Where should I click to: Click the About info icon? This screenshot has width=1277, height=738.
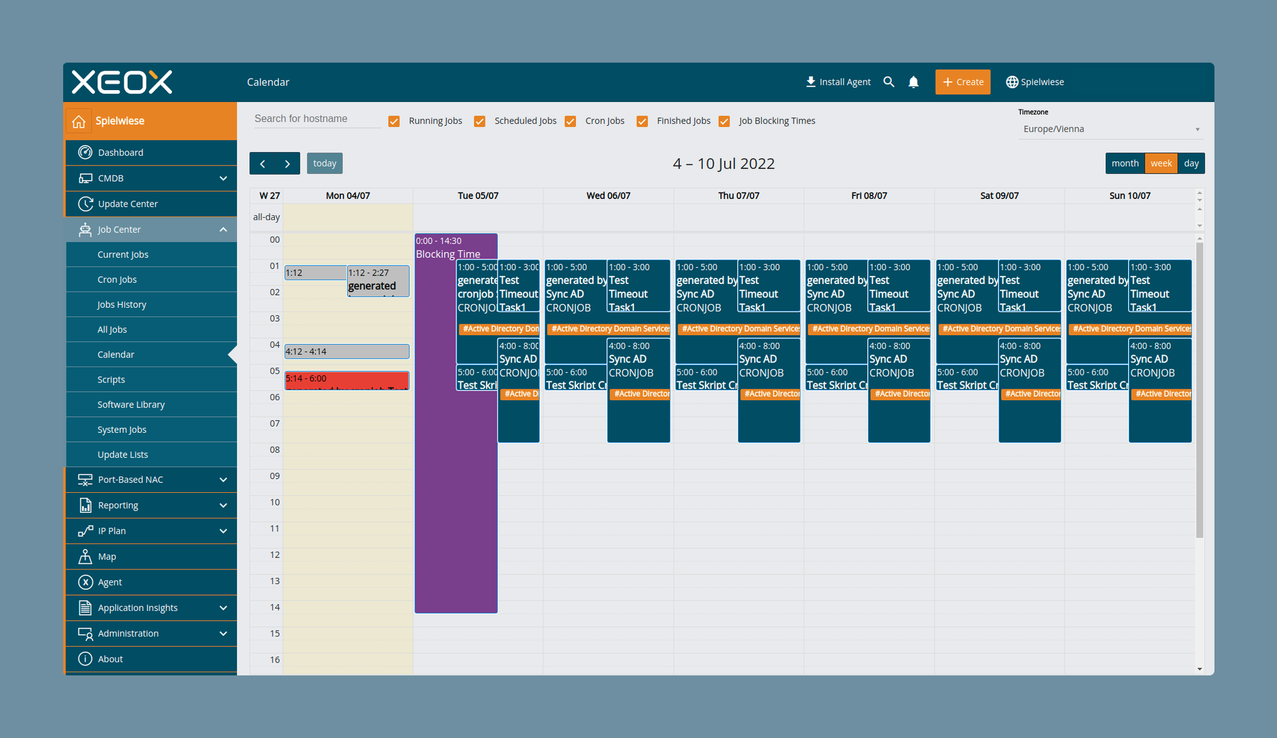click(x=85, y=659)
